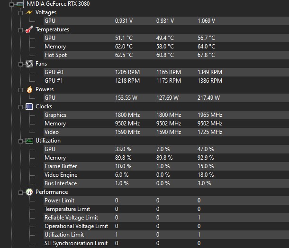289x248 pixels.
Task: Click the 67.8 °C hot spot value
Action: (206, 55)
